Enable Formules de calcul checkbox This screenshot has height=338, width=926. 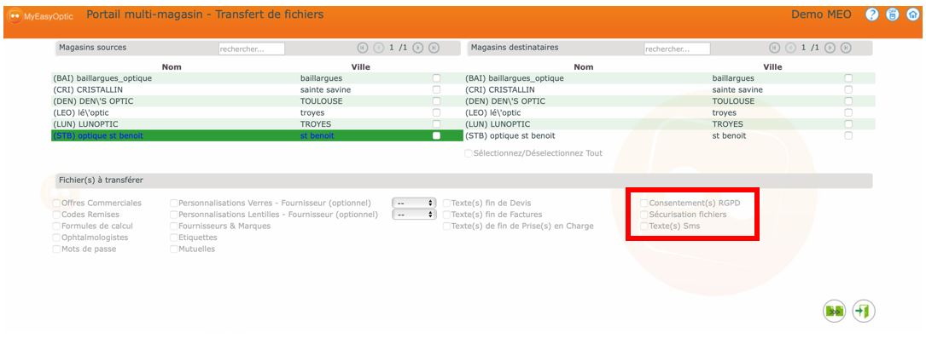click(56, 226)
